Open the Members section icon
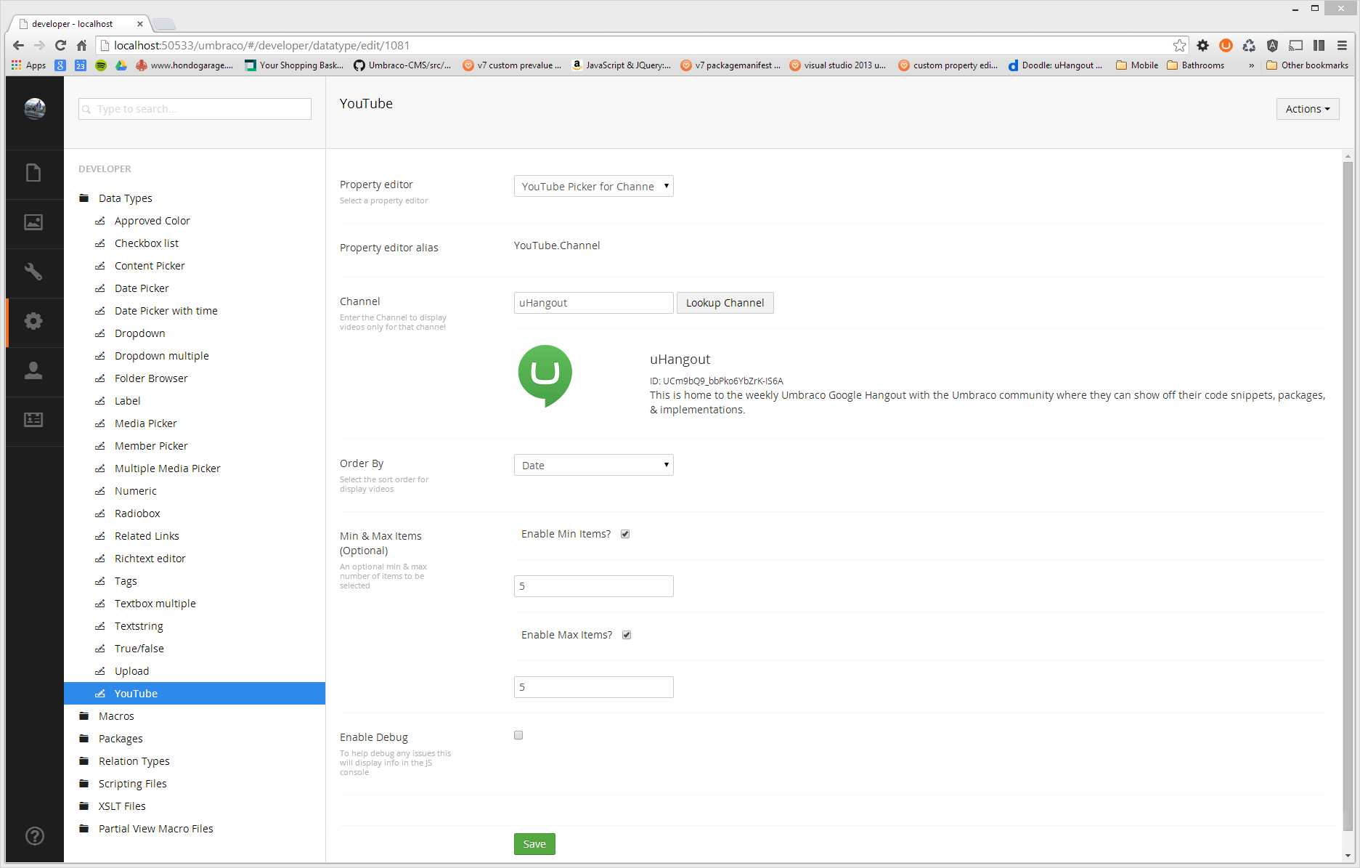 [x=33, y=420]
